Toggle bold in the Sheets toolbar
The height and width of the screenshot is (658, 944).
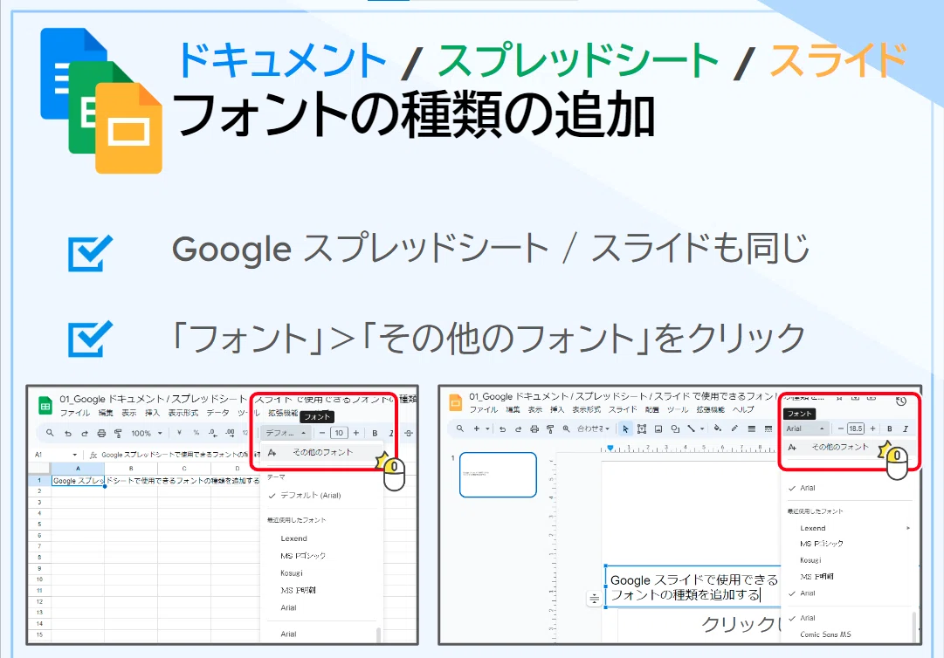pos(376,433)
